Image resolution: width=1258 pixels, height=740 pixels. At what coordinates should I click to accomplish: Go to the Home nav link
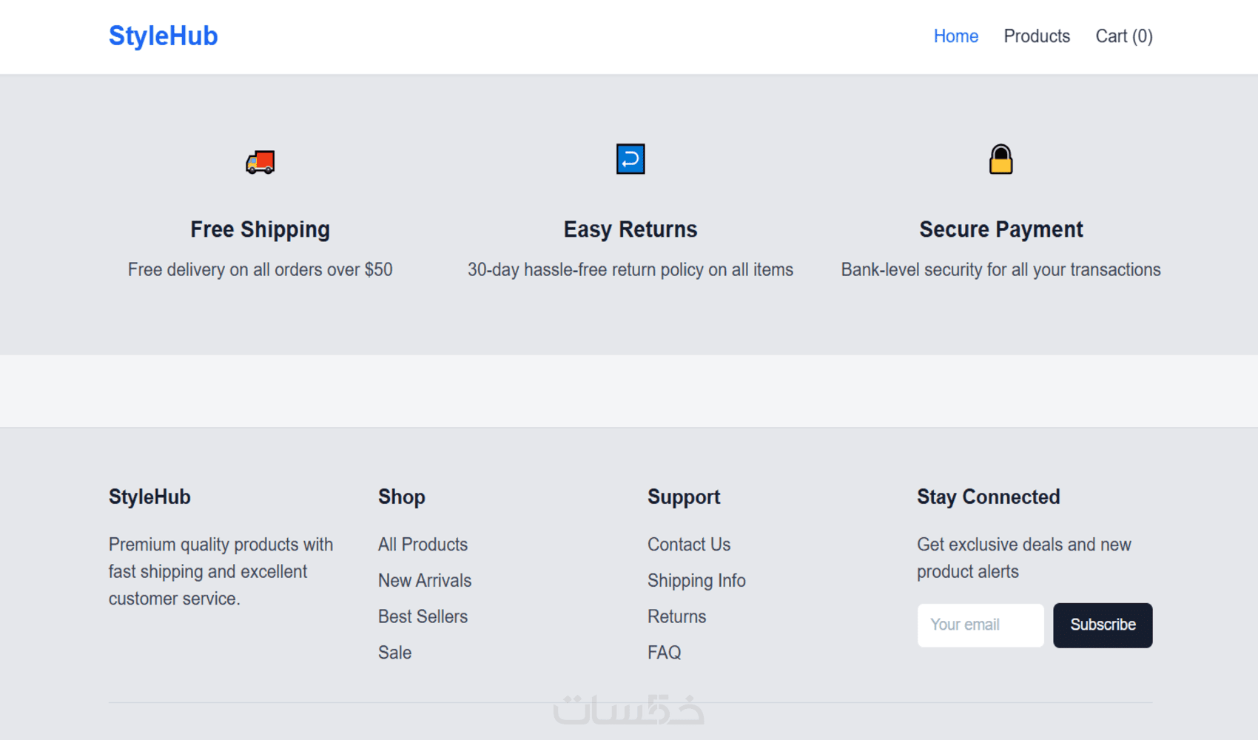coord(955,36)
